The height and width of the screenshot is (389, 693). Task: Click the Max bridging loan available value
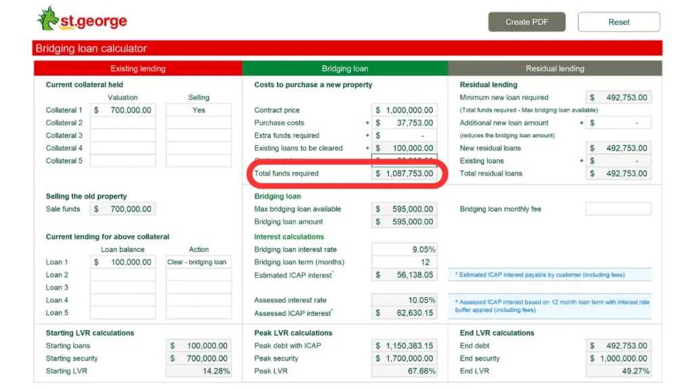coord(405,209)
